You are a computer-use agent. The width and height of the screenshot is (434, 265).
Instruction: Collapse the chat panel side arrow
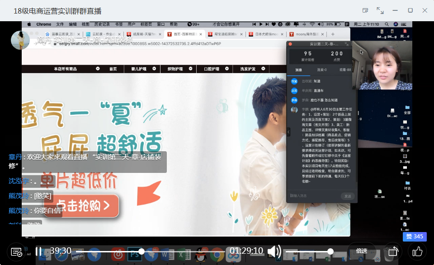[x=288, y=132]
